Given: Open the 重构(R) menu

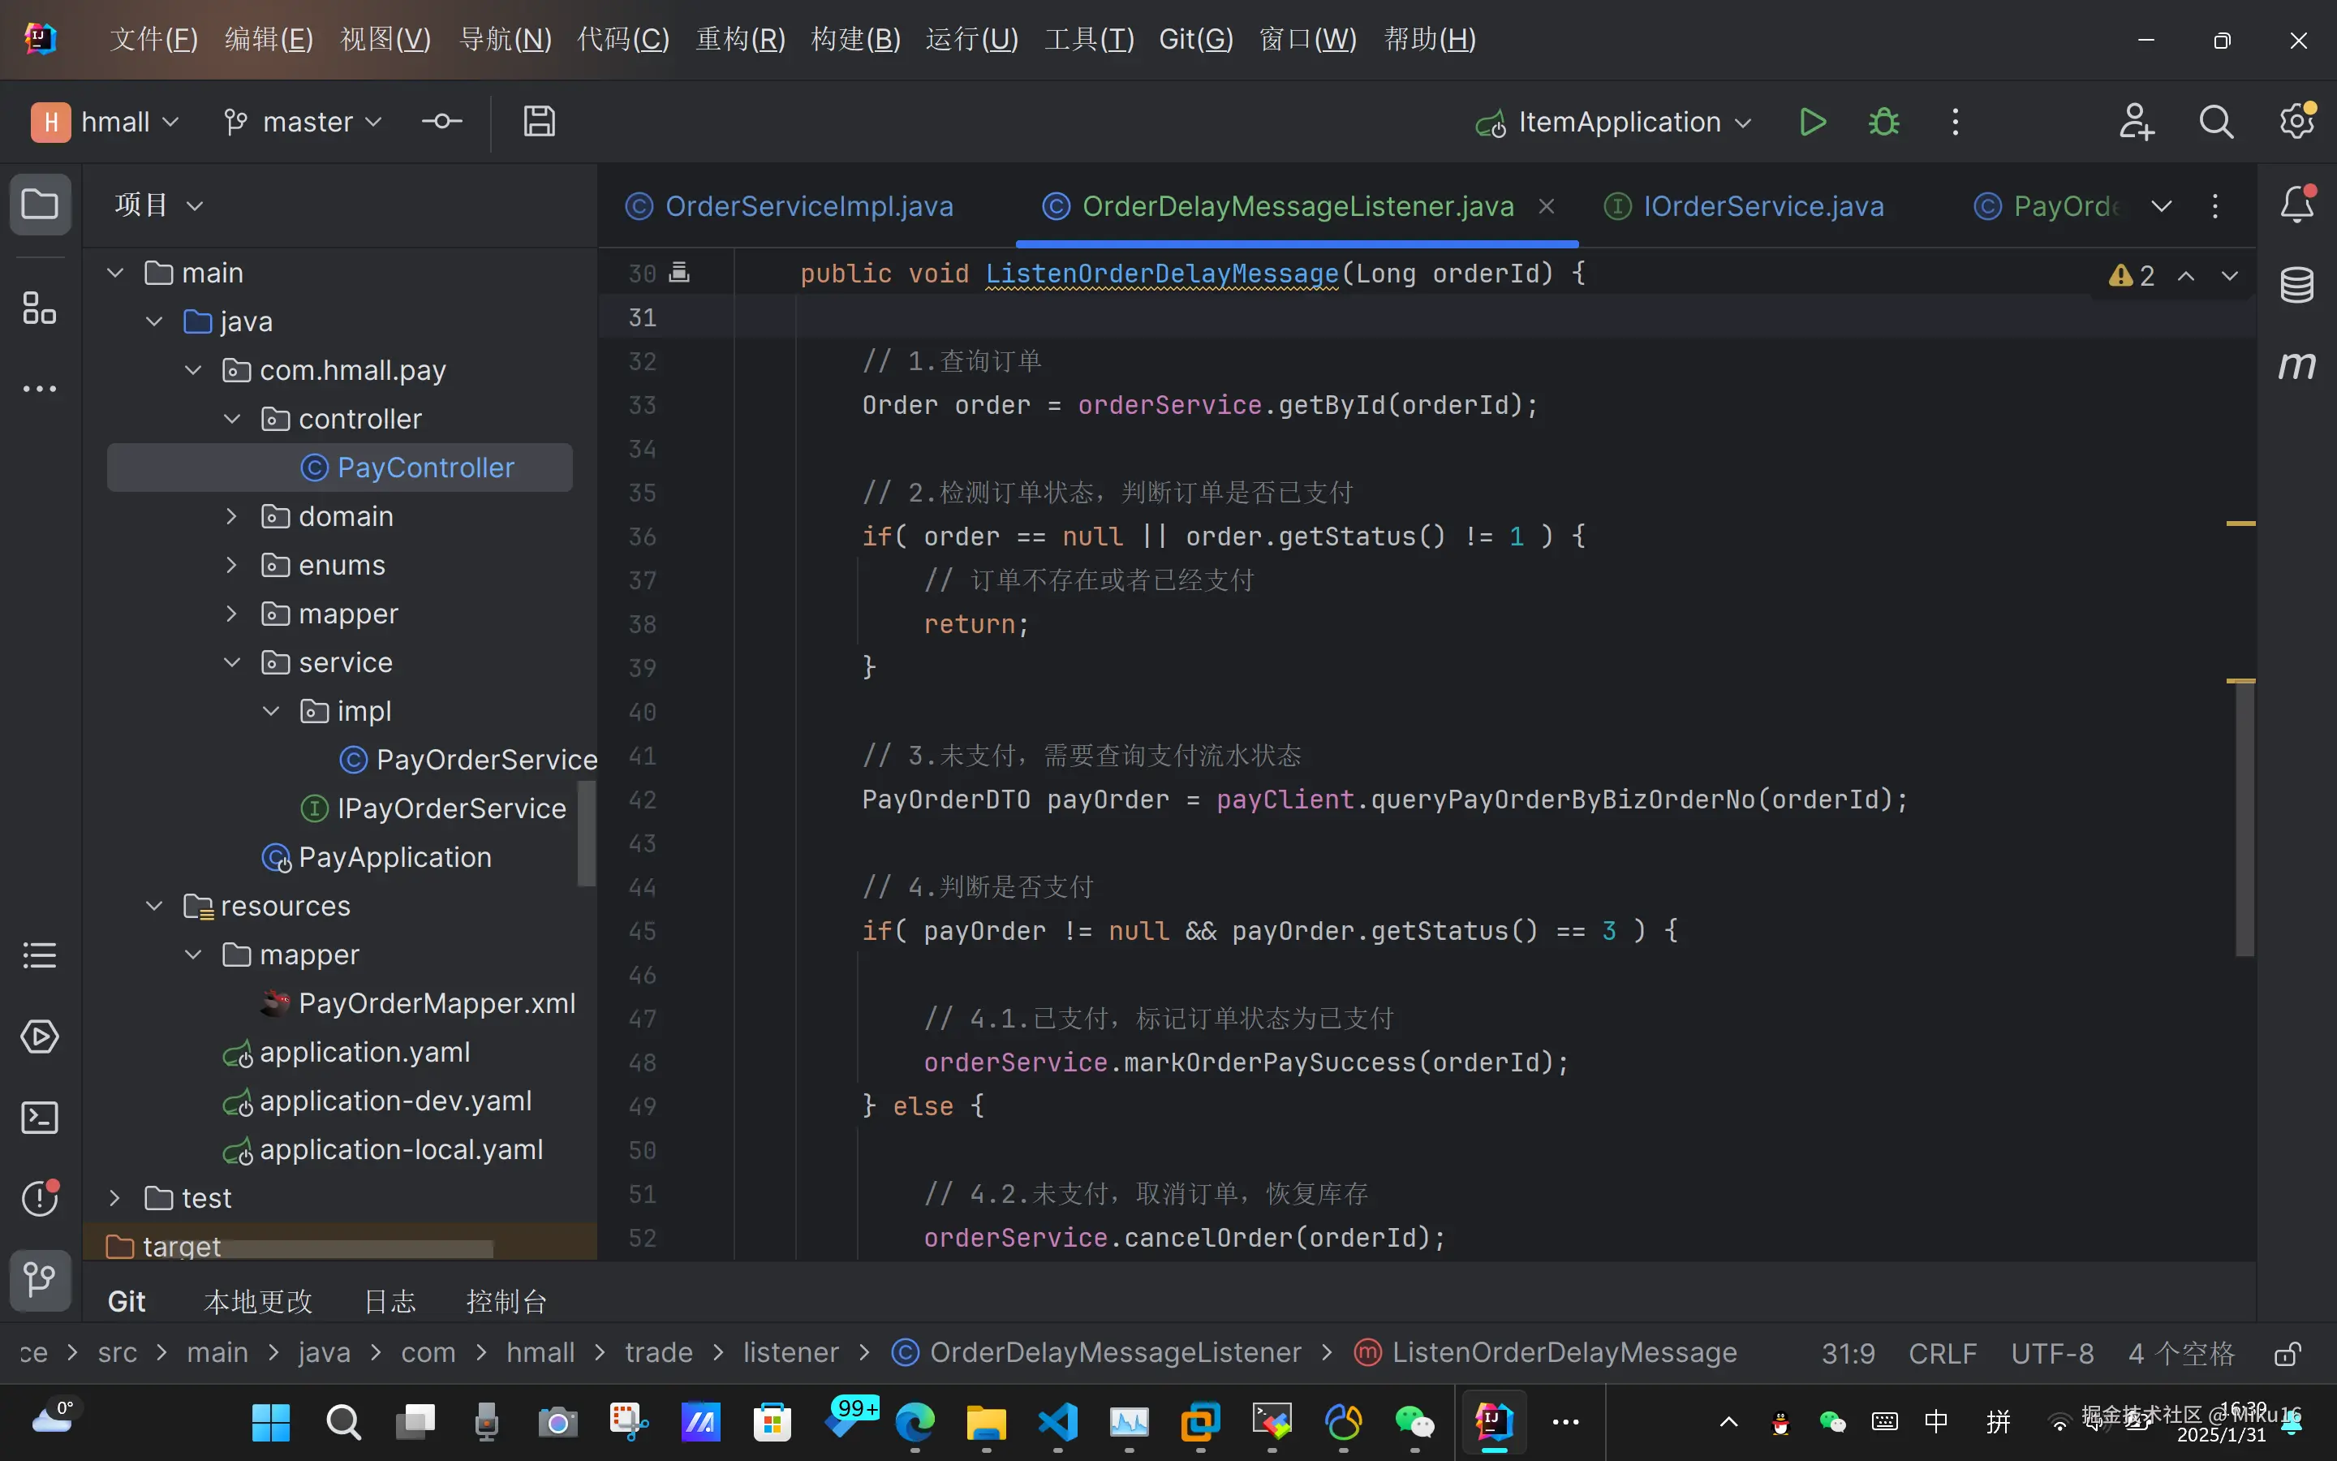Looking at the screenshot, I should (740, 40).
